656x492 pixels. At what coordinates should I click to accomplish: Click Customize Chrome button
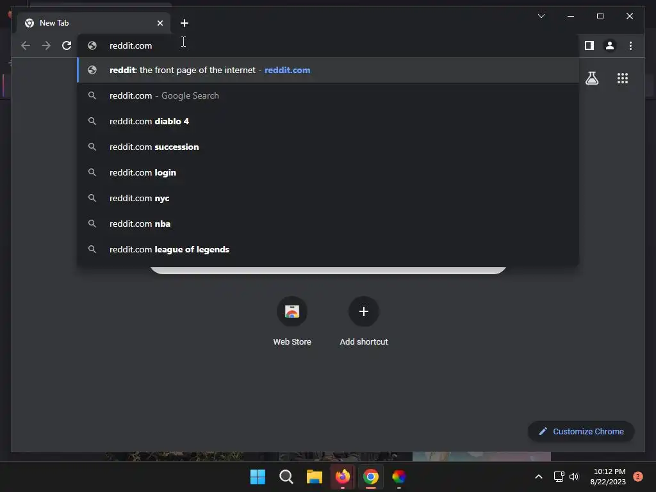click(x=581, y=431)
